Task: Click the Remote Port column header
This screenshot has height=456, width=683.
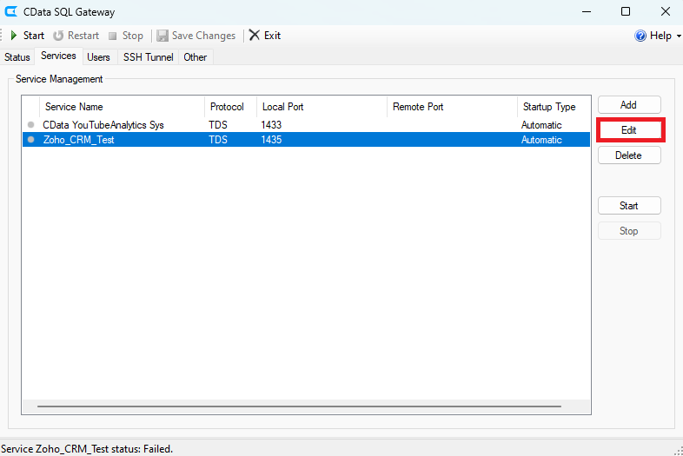Action: point(452,107)
